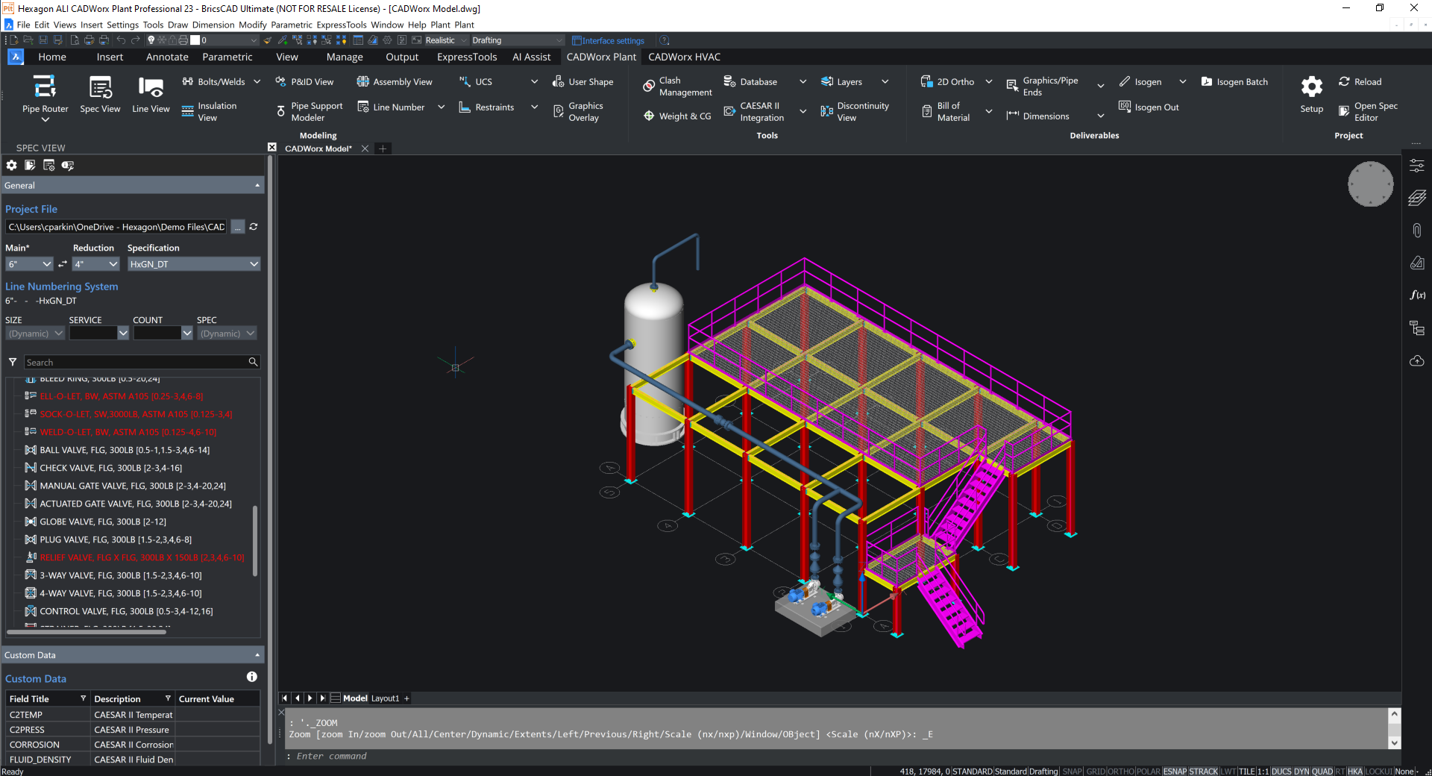Collapse the Custom Data section
Image resolution: width=1432 pixels, height=776 pixels.
click(x=257, y=655)
